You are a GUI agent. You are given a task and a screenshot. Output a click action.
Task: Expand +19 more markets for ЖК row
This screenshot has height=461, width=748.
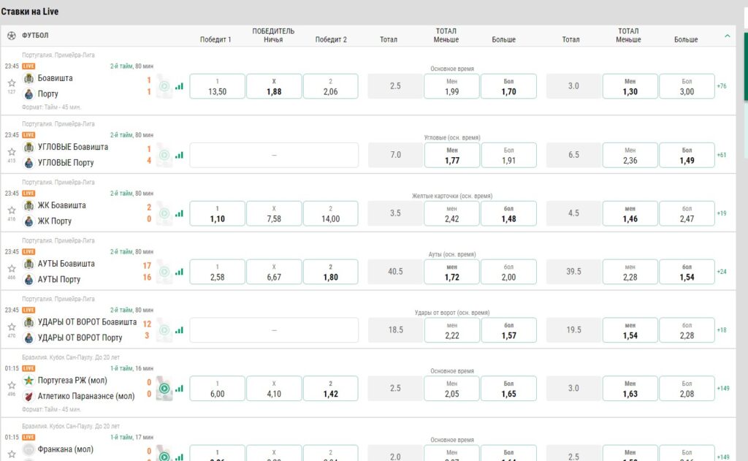point(721,213)
